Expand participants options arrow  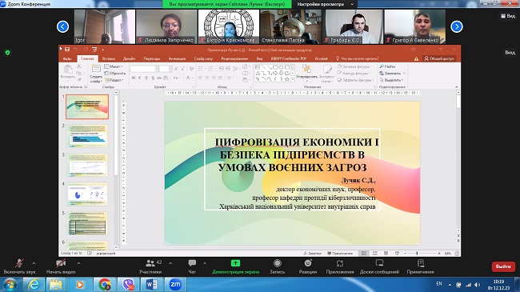coord(170,263)
